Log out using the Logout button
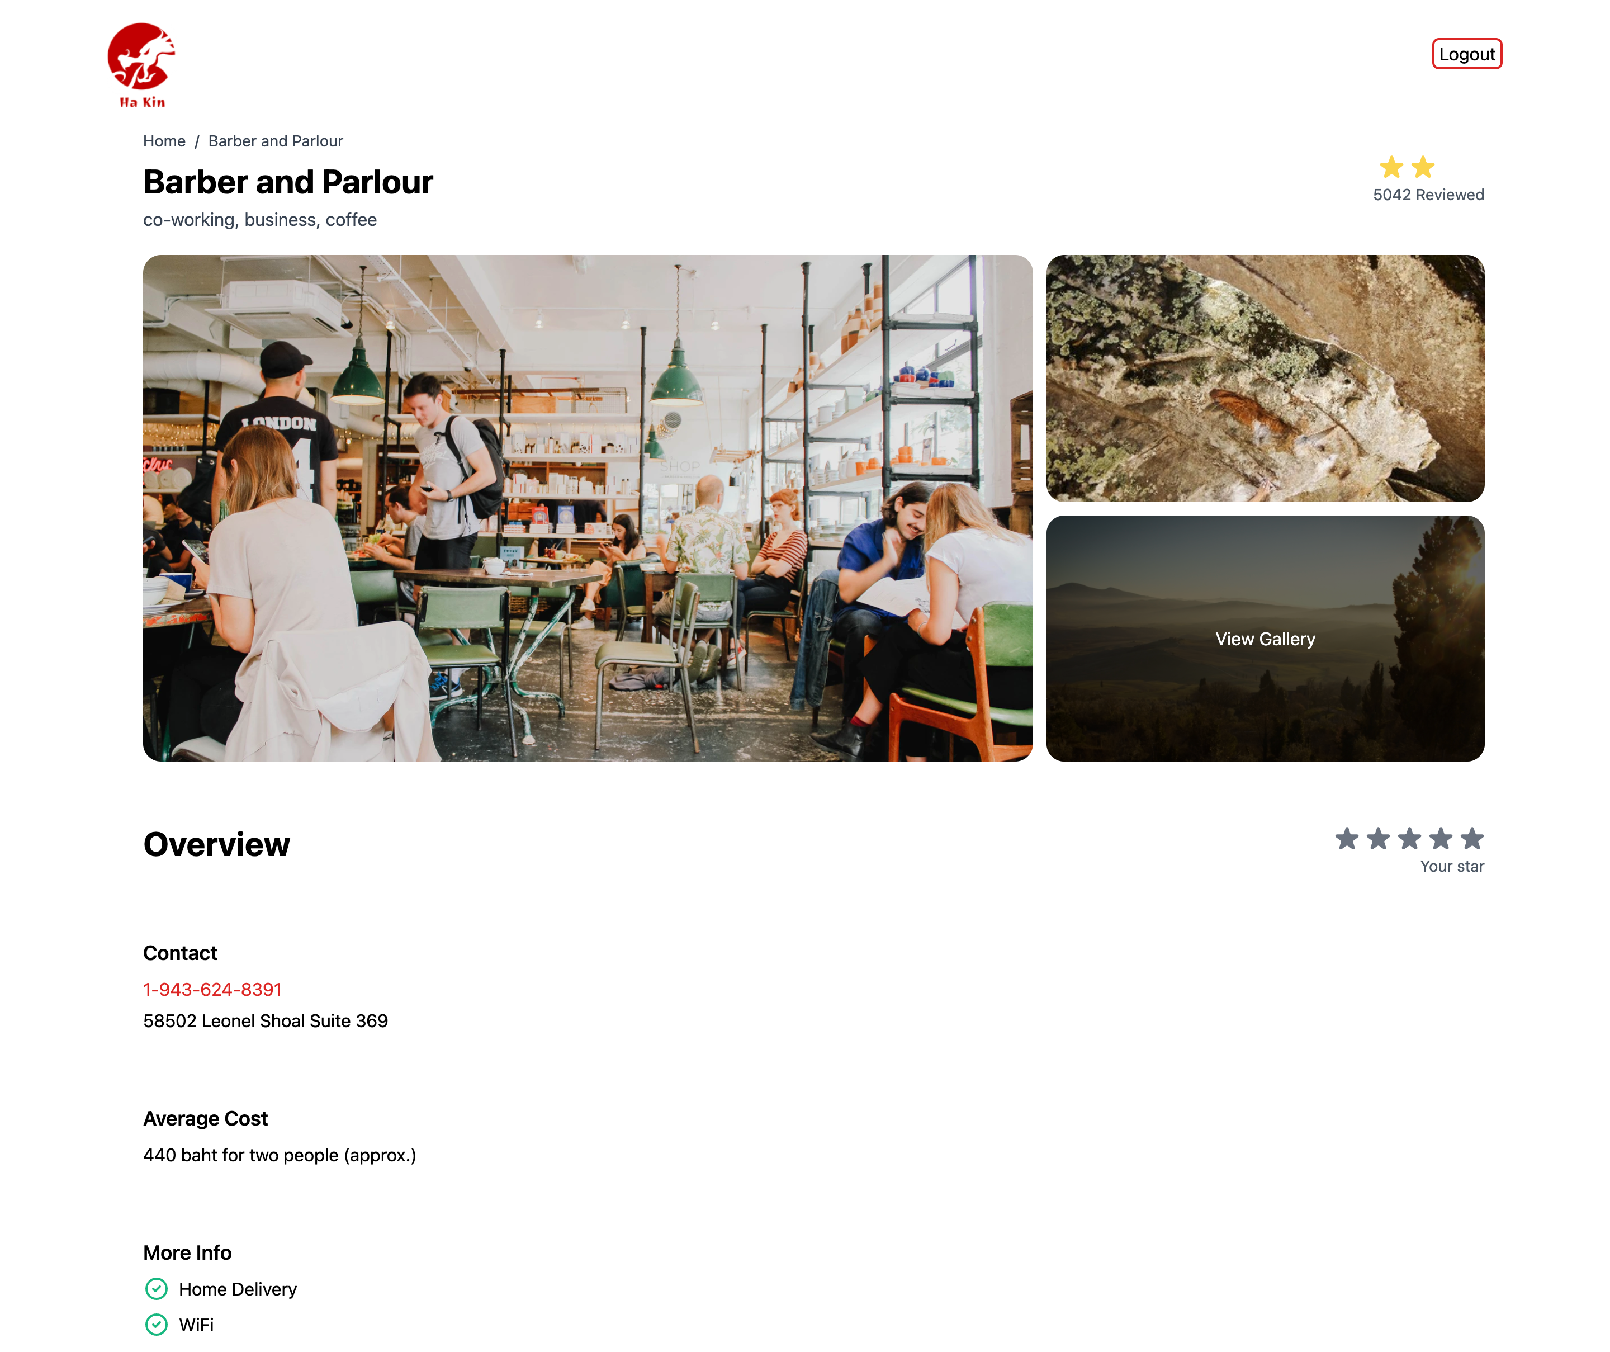1610x1352 pixels. [1467, 54]
